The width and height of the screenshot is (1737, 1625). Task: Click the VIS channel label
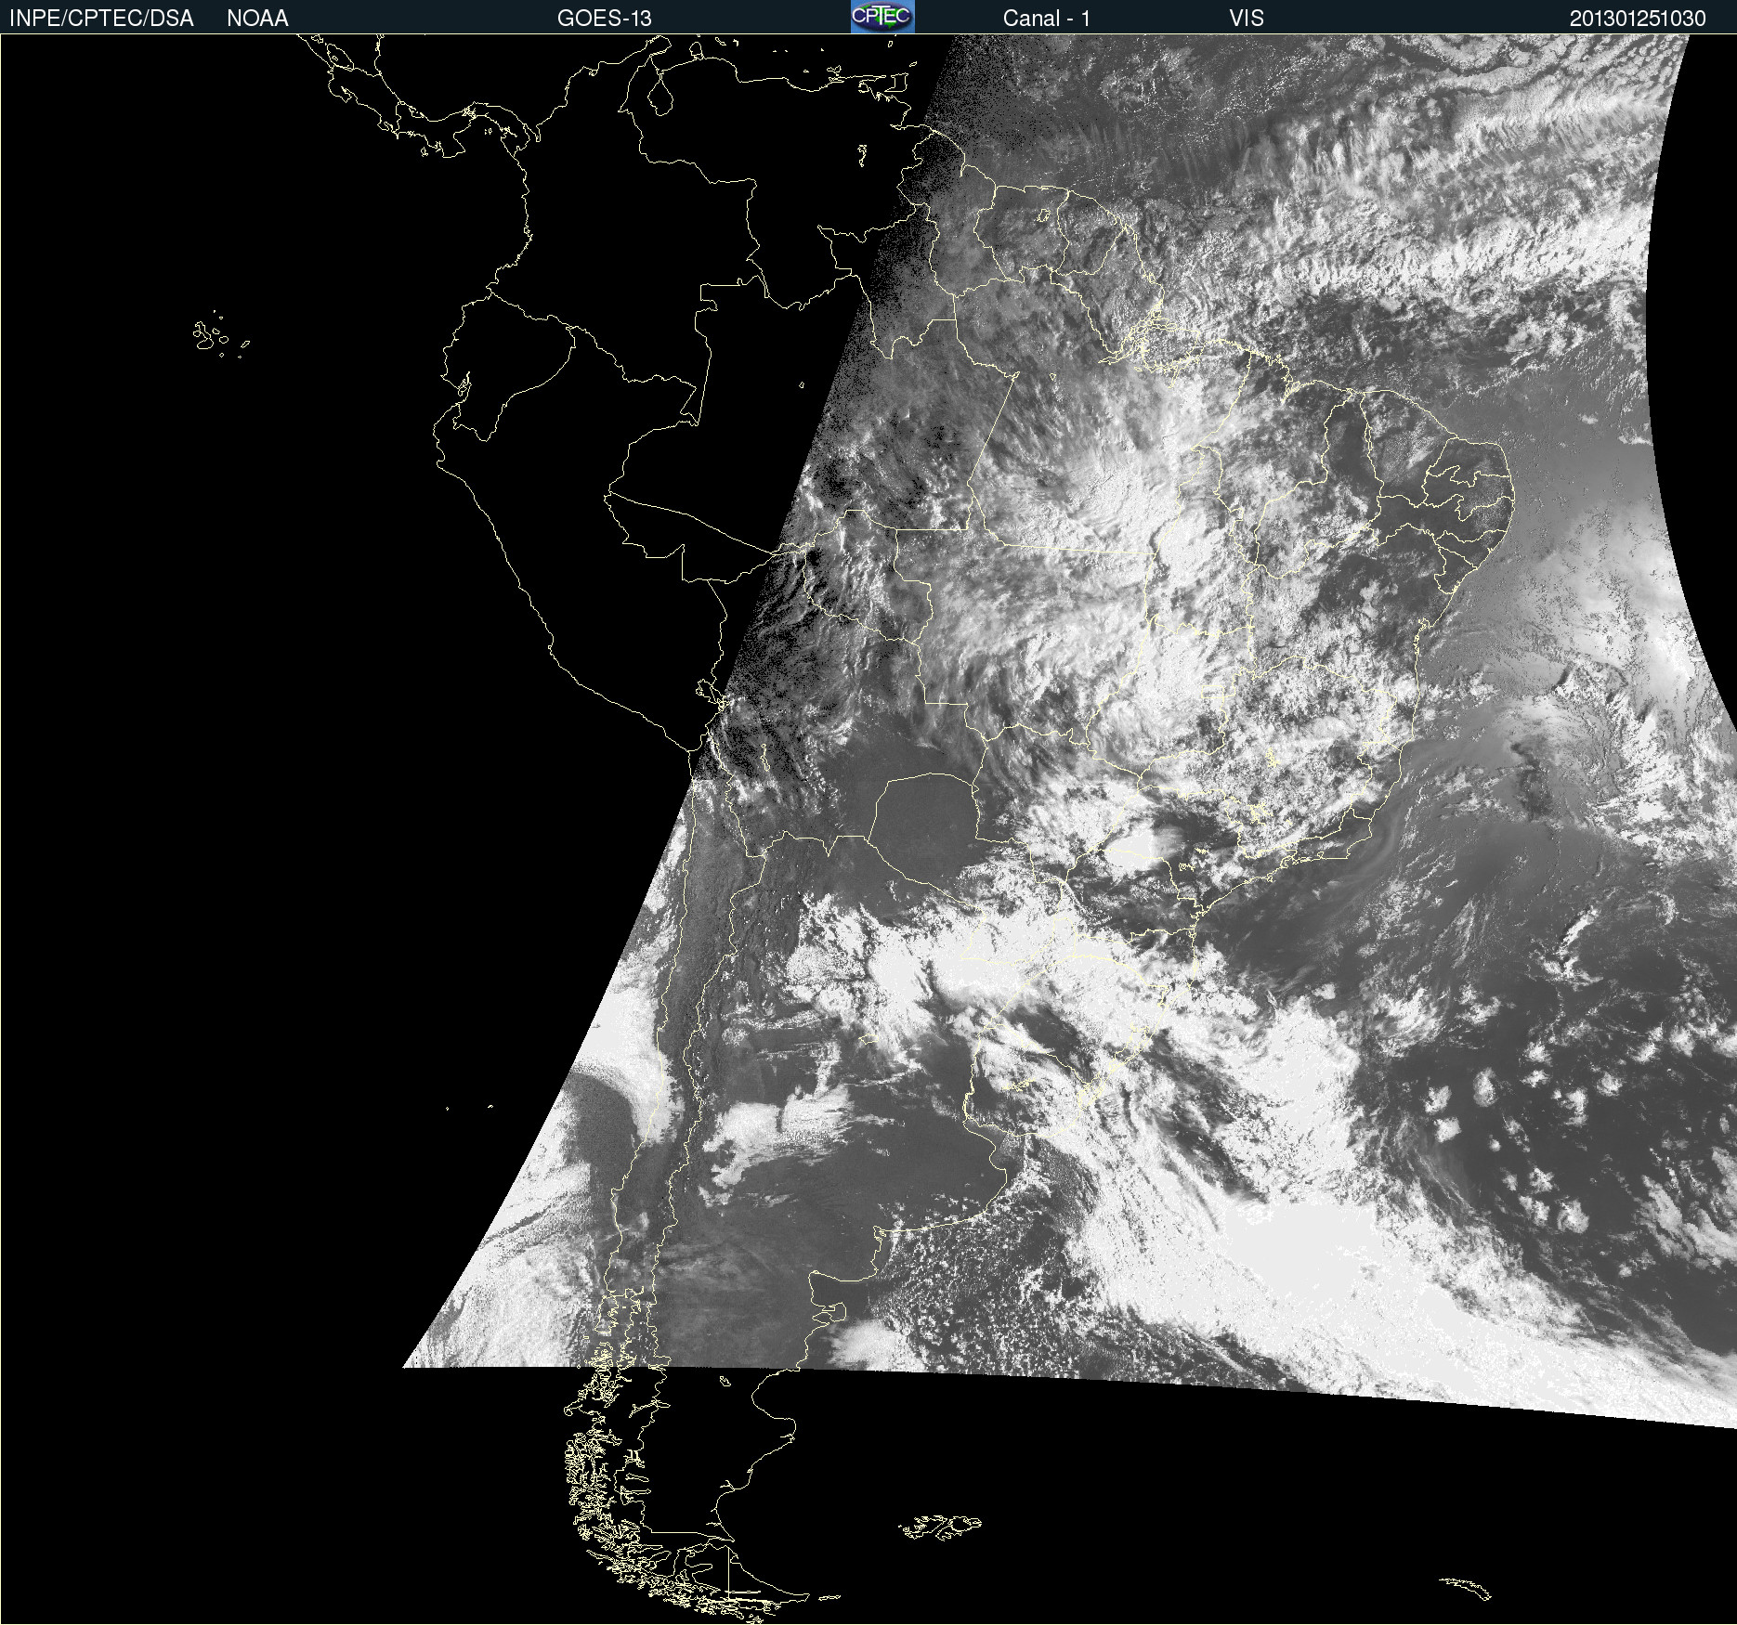click(1247, 19)
